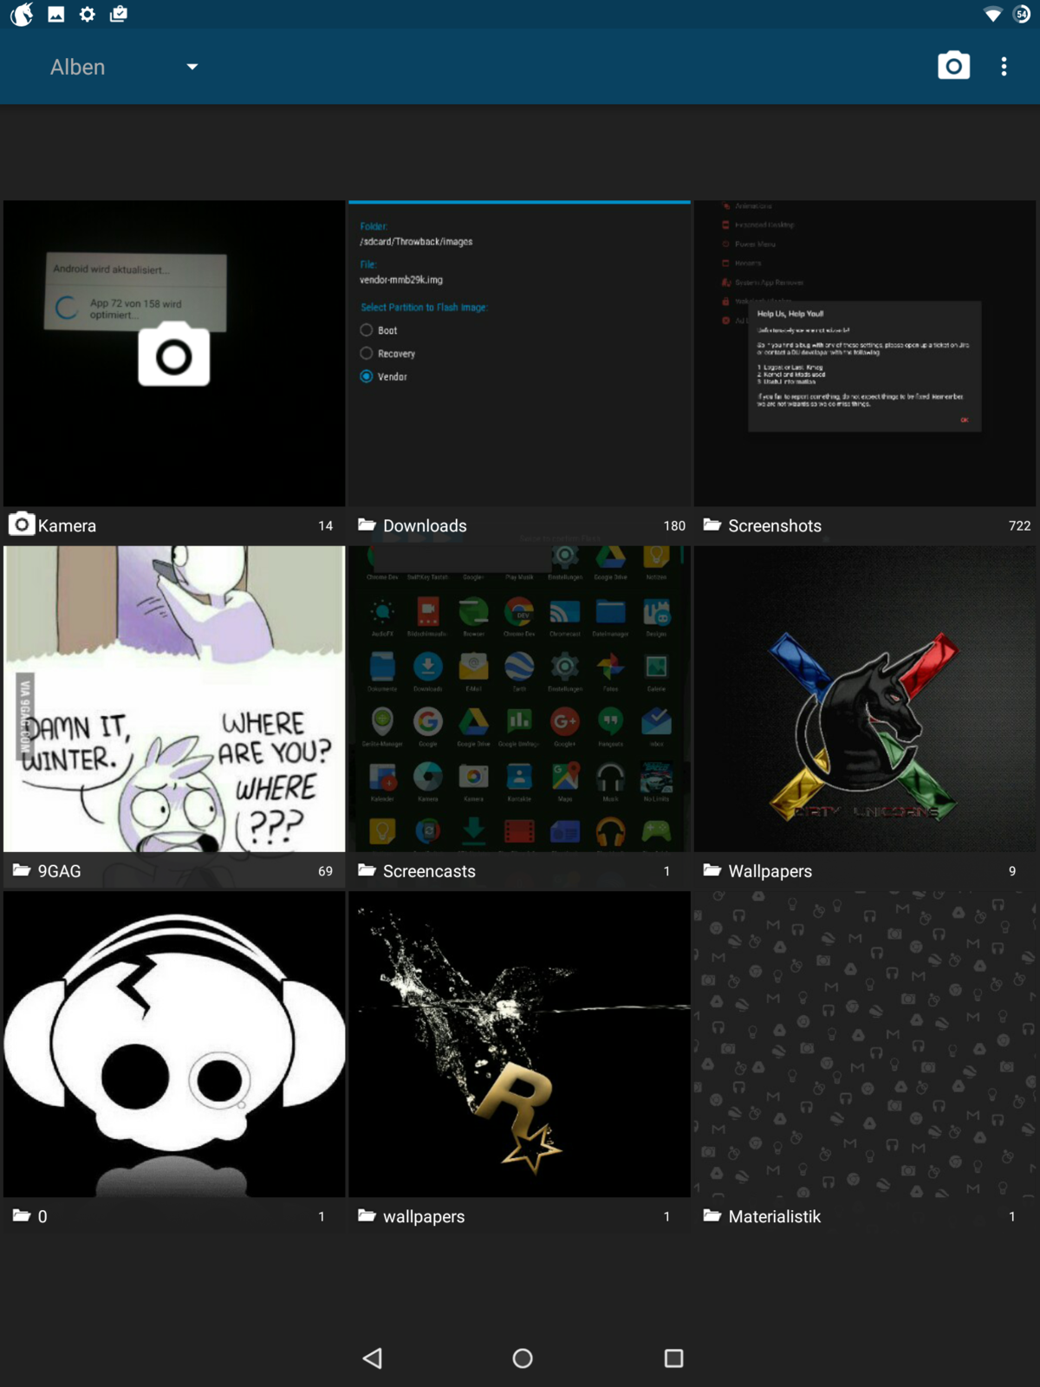Expand the Alben dropdown arrow
The width and height of the screenshot is (1040, 1387).
tap(192, 67)
